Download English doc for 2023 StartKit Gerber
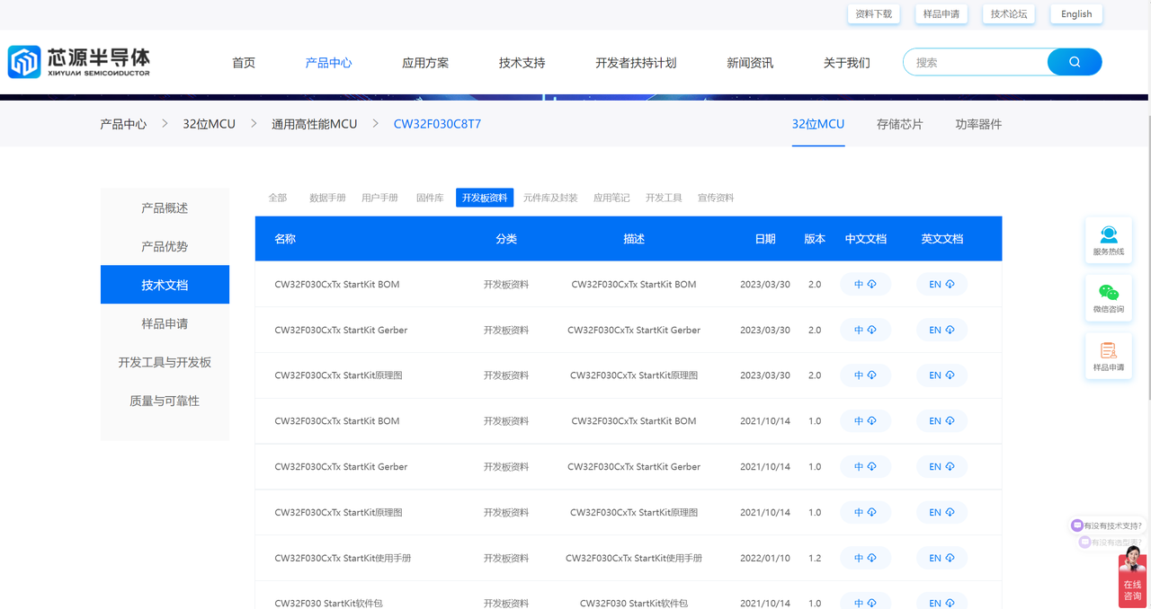The width and height of the screenshot is (1151, 609). [x=941, y=330]
